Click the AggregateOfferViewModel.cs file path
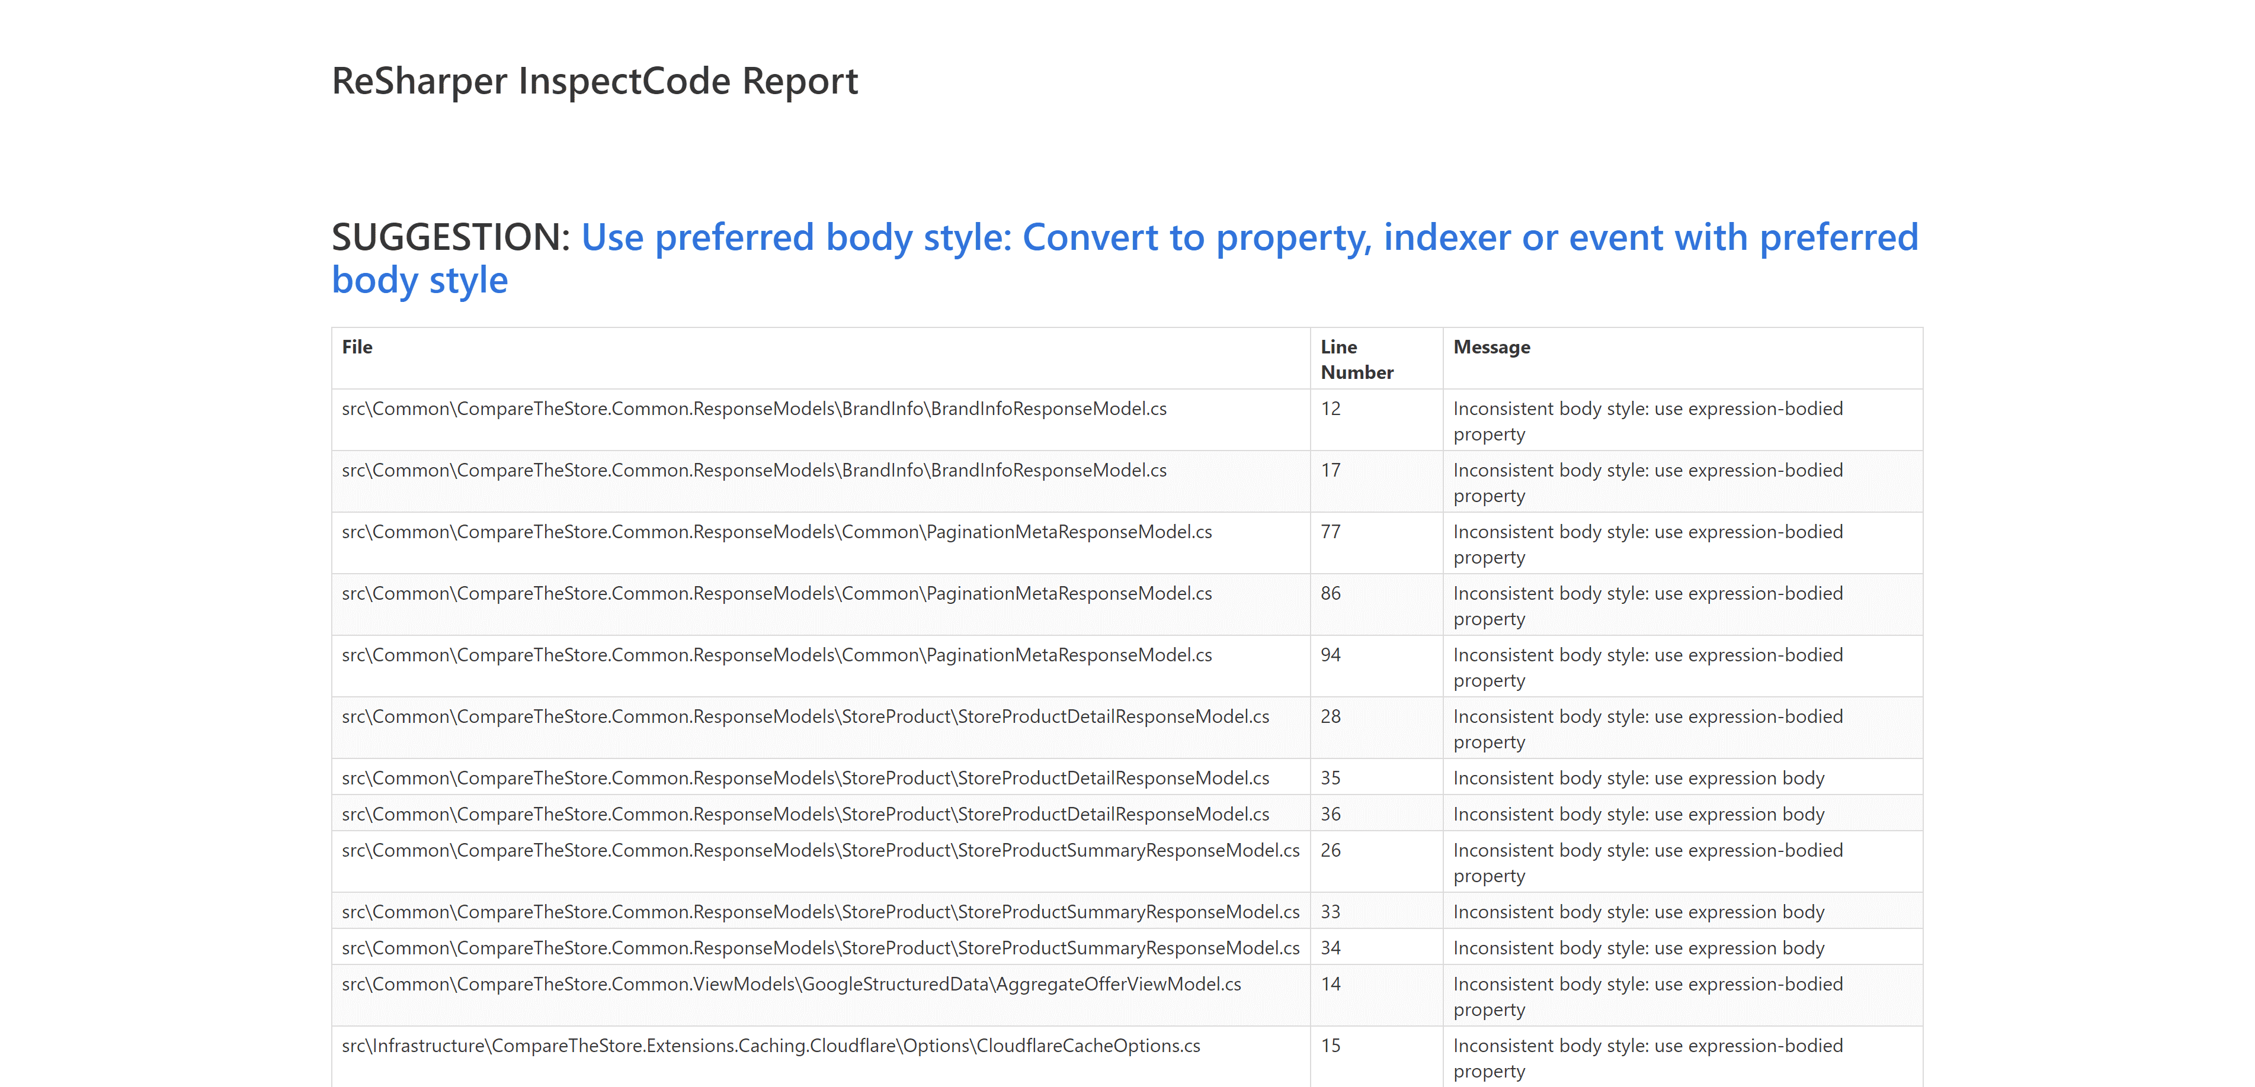 [x=792, y=984]
